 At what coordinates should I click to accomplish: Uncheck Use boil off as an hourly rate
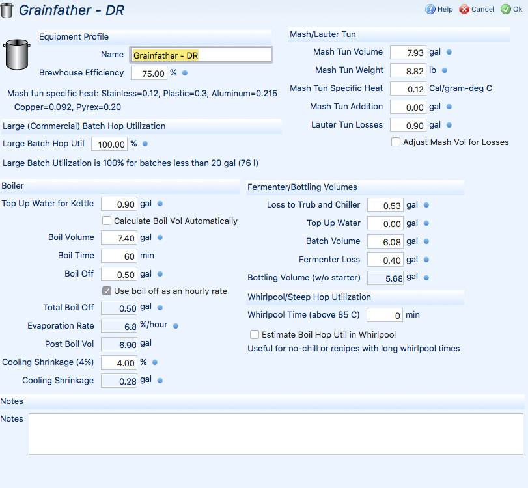click(x=107, y=291)
